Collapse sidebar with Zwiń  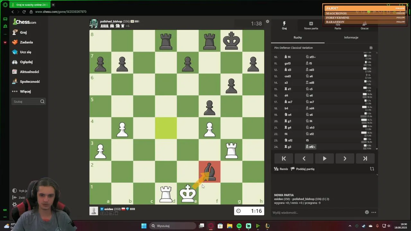click(19, 198)
